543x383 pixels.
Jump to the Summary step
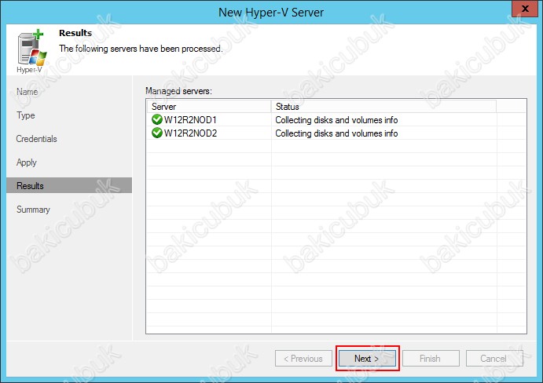coord(33,210)
